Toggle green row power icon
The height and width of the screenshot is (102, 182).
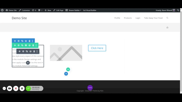pyautogui.click(x=30, y=45)
